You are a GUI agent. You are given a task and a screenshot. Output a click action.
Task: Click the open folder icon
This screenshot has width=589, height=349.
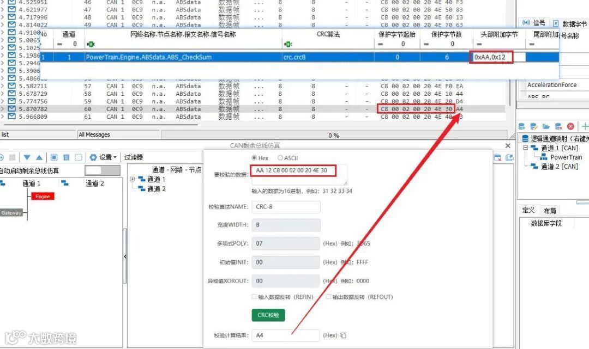point(546,126)
